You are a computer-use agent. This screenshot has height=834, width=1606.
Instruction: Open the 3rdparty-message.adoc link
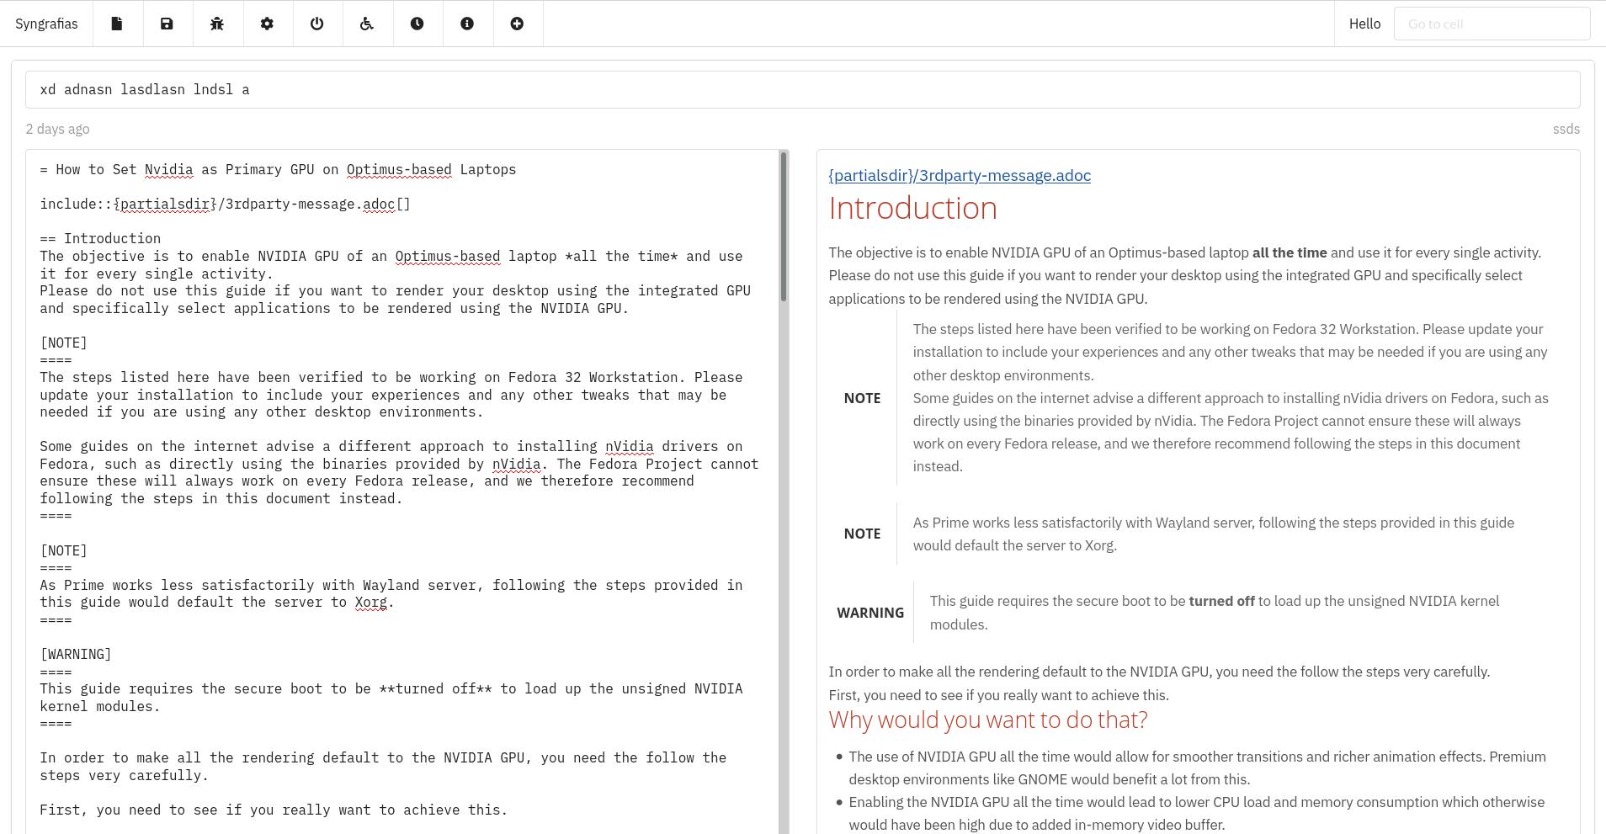pyautogui.click(x=960, y=175)
